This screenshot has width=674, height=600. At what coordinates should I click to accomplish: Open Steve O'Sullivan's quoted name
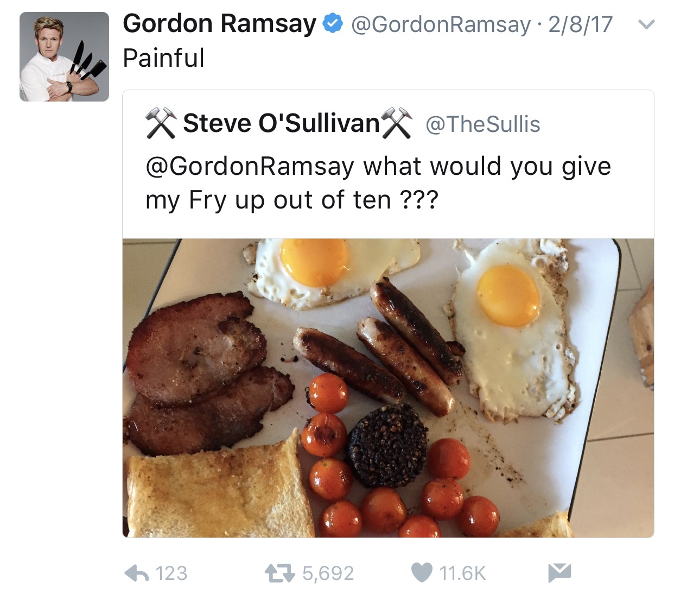pyautogui.click(x=281, y=123)
